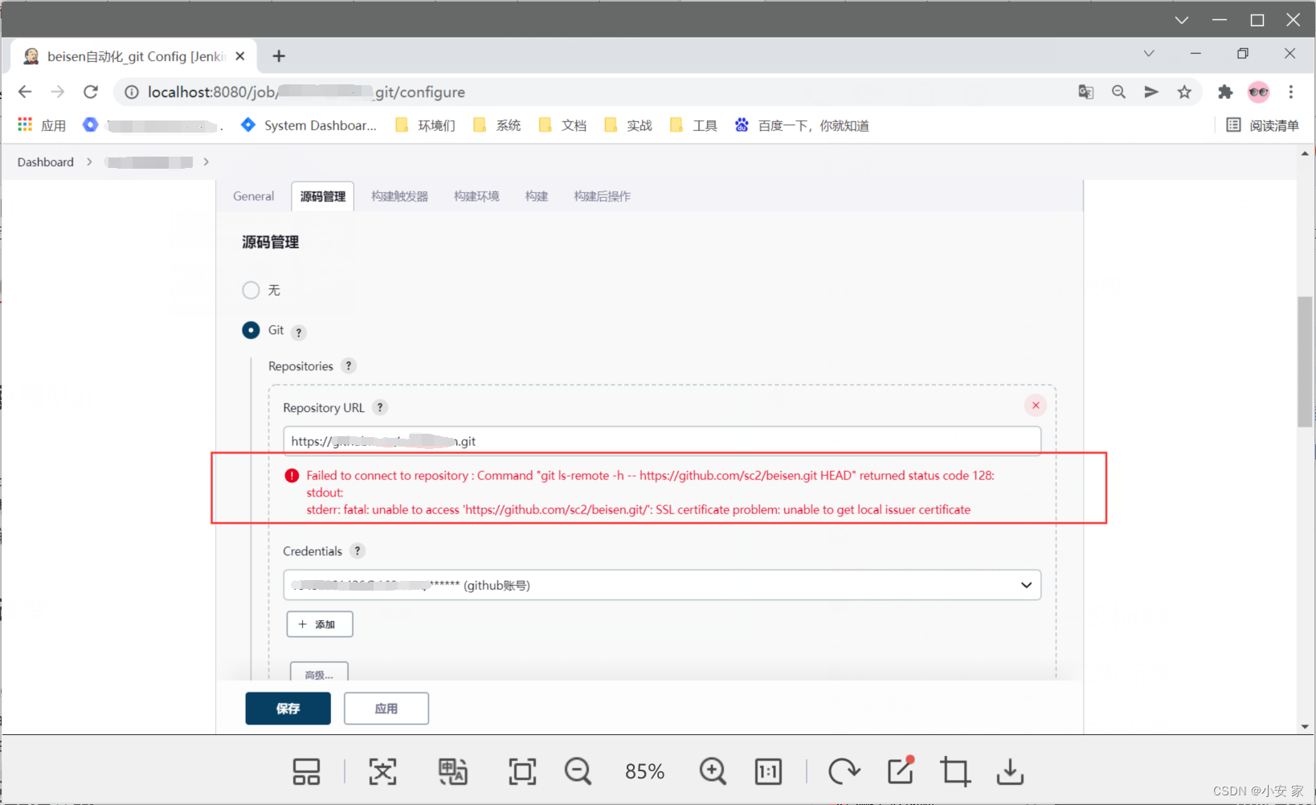
Task: Click the 85% zoom level control
Action: point(645,771)
